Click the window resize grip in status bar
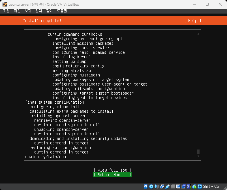 tap(225, 188)
